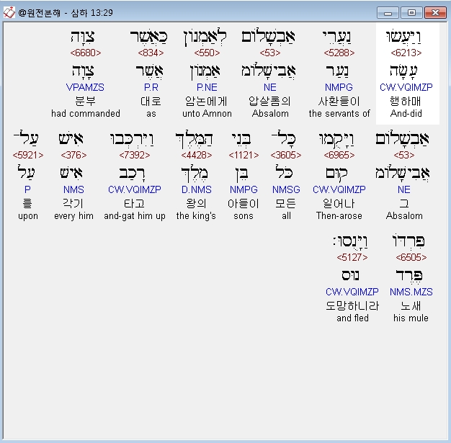Select the Korean gloss 행하매

[x=406, y=102]
